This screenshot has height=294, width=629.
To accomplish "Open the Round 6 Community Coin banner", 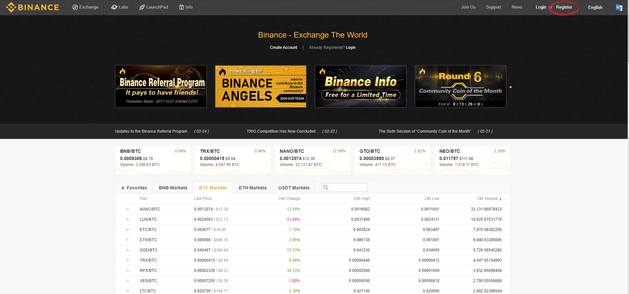I will (x=460, y=86).
